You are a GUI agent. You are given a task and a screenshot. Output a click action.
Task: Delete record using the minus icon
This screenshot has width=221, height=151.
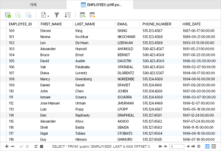[13, 146]
